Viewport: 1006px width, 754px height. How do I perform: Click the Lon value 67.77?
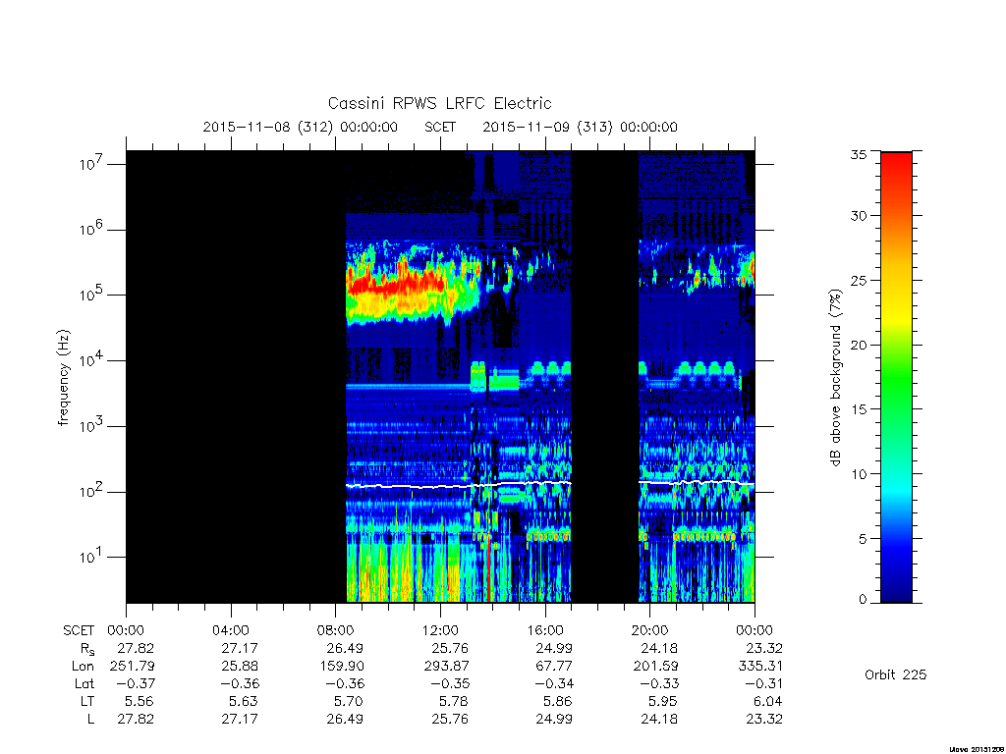[x=554, y=666]
